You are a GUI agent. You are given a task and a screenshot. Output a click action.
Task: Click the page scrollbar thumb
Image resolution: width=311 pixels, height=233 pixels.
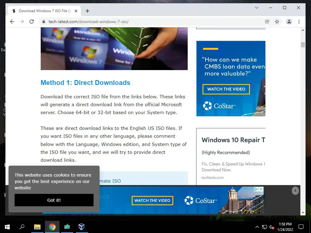(303, 45)
